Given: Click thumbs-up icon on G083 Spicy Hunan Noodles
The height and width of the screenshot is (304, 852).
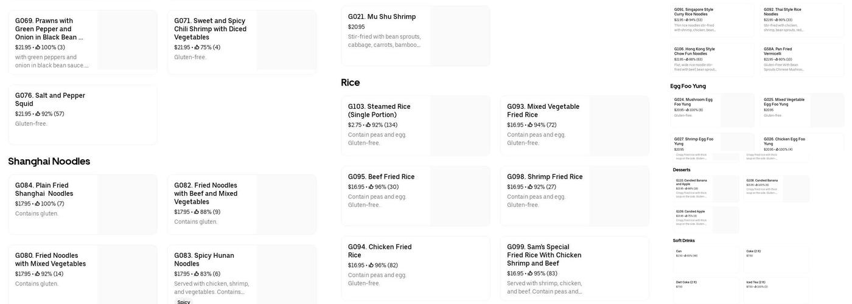Looking at the screenshot, I should pos(197,274).
